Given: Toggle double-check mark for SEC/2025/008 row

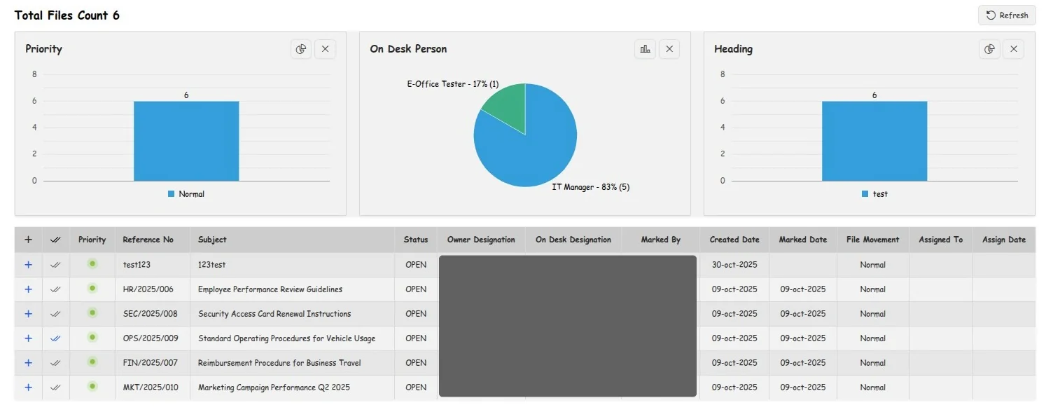Looking at the screenshot, I should point(55,314).
